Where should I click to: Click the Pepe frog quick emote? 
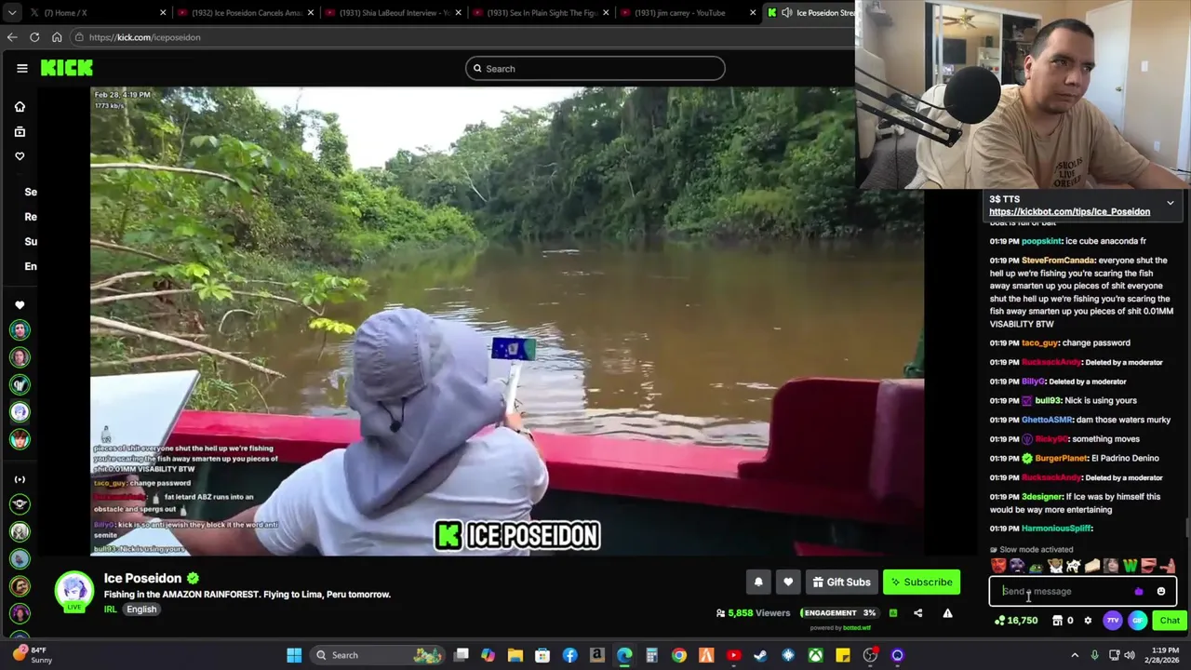point(1036,566)
